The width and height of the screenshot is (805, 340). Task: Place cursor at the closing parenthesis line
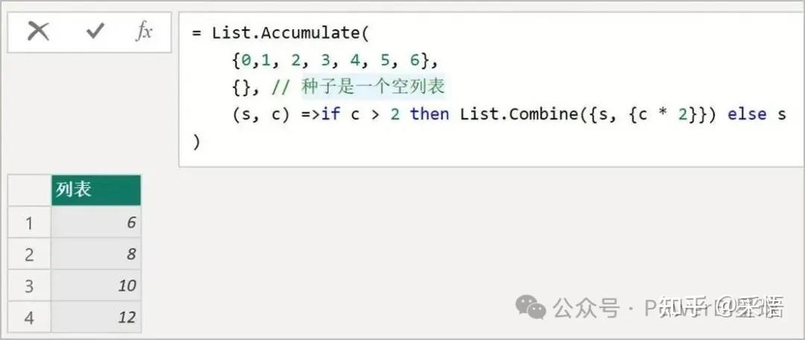tap(197, 142)
